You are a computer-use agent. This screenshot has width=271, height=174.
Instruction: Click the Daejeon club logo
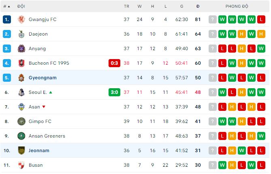coord(21,34)
